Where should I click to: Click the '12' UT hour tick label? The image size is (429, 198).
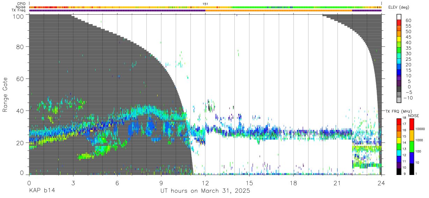click(205, 183)
